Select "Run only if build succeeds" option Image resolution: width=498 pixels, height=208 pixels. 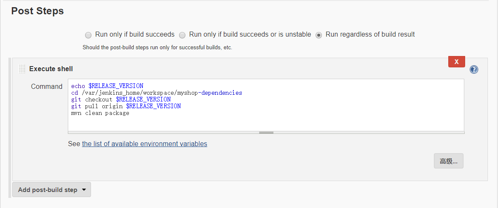tap(88, 35)
